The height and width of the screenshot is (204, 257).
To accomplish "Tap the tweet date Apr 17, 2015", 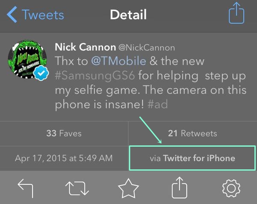I will click(64, 158).
